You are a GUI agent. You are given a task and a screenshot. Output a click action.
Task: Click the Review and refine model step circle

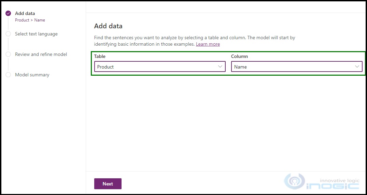click(8, 54)
